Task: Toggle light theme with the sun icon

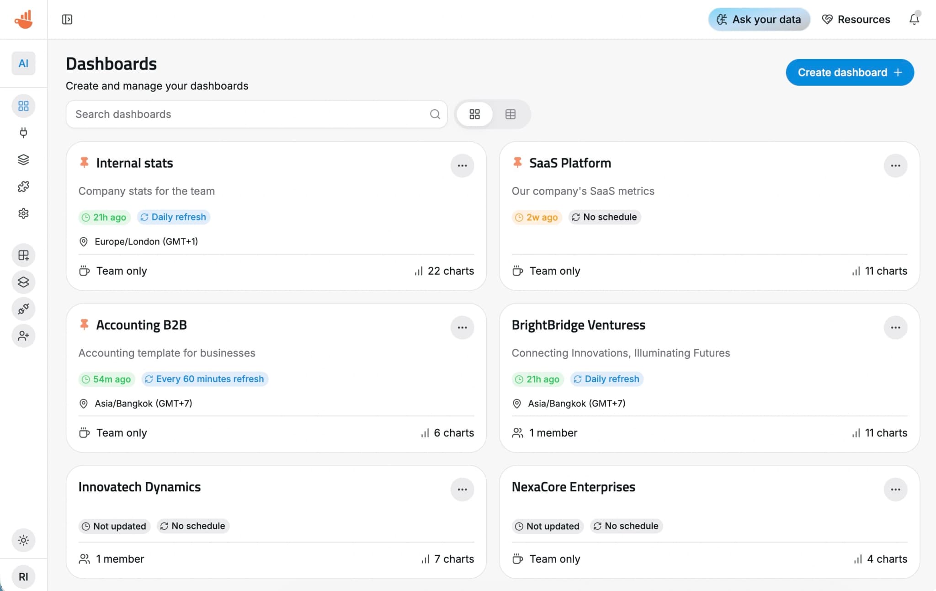Action: 23,540
